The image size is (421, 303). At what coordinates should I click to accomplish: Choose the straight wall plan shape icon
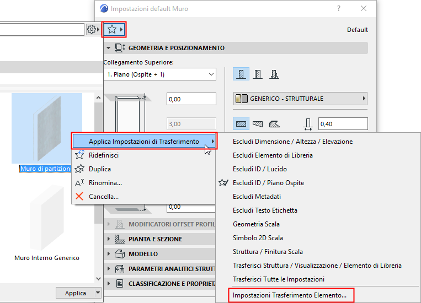(241, 123)
